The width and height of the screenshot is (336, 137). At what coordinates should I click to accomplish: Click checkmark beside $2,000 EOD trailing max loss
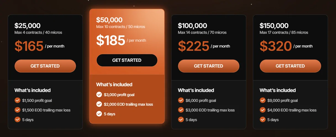(99, 104)
